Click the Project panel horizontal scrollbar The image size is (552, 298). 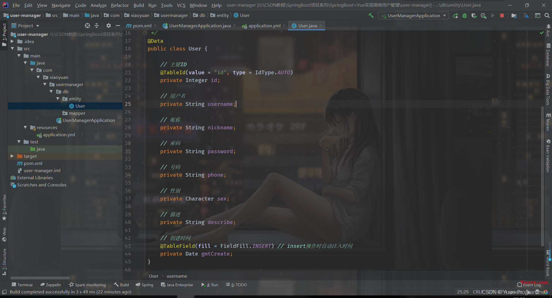(40, 278)
